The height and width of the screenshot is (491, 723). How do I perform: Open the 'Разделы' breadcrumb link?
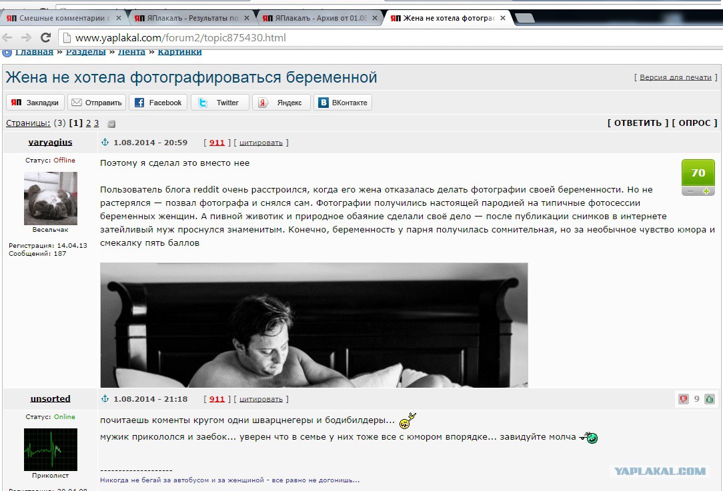pyautogui.click(x=86, y=52)
